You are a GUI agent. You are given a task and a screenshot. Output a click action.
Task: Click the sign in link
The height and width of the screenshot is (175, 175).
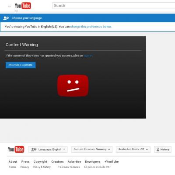pos(88,56)
